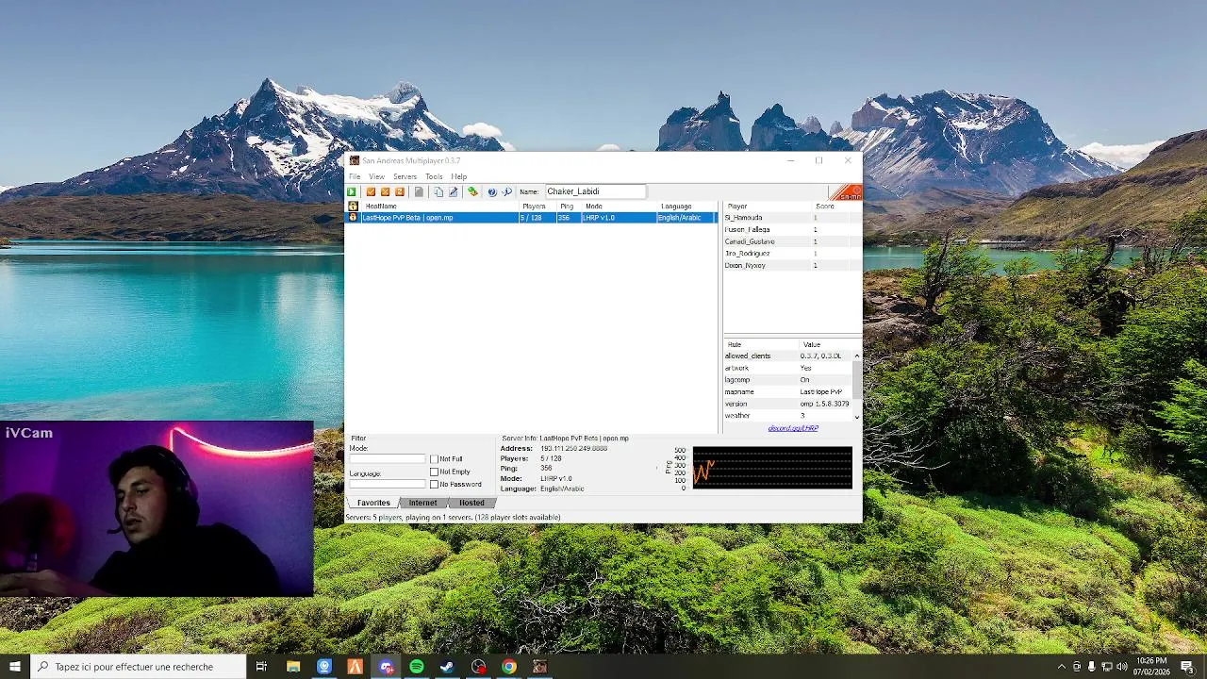The width and height of the screenshot is (1207, 679).
Task: Click the Windows taskbar search box
Action: [139, 667]
